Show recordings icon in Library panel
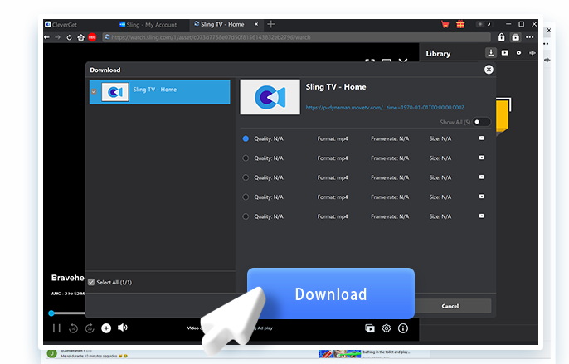Viewport: 569px width, 364px height. 518,53
